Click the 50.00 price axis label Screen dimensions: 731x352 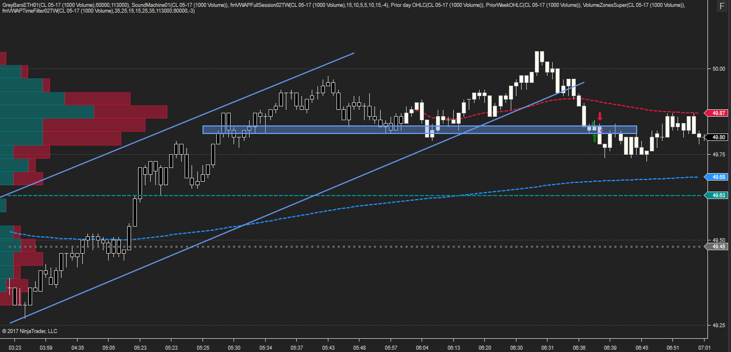[x=718, y=69]
